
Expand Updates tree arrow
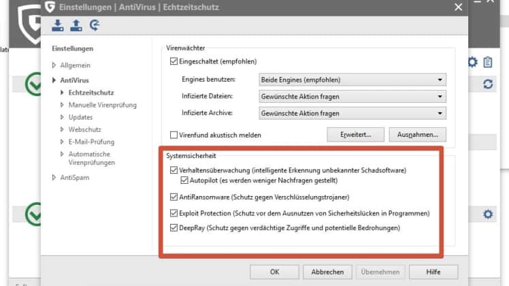[x=62, y=117]
